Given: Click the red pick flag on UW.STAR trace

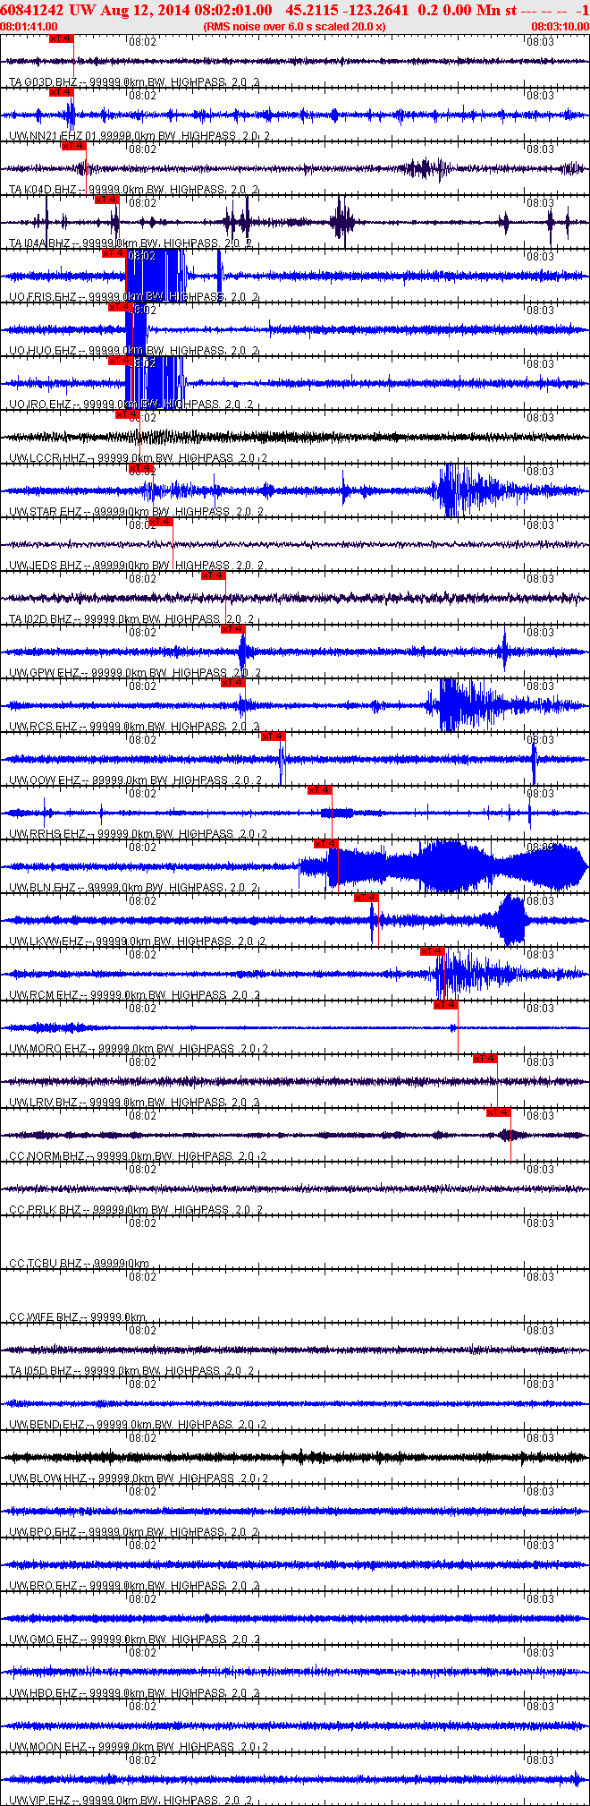Looking at the screenshot, I should pyautogui.click(x=141, y=468).
